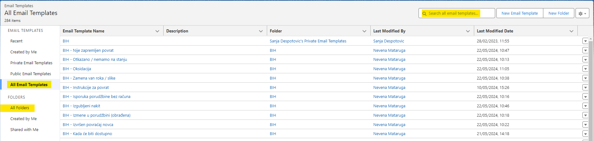
Task: Click the New Email Template button
Action: click(520, 13)
